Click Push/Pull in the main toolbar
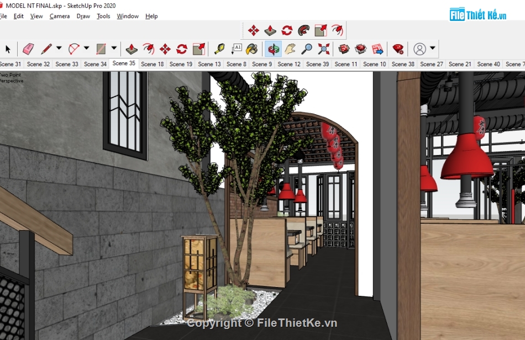525x340 pixels. [x=132, y=49]
